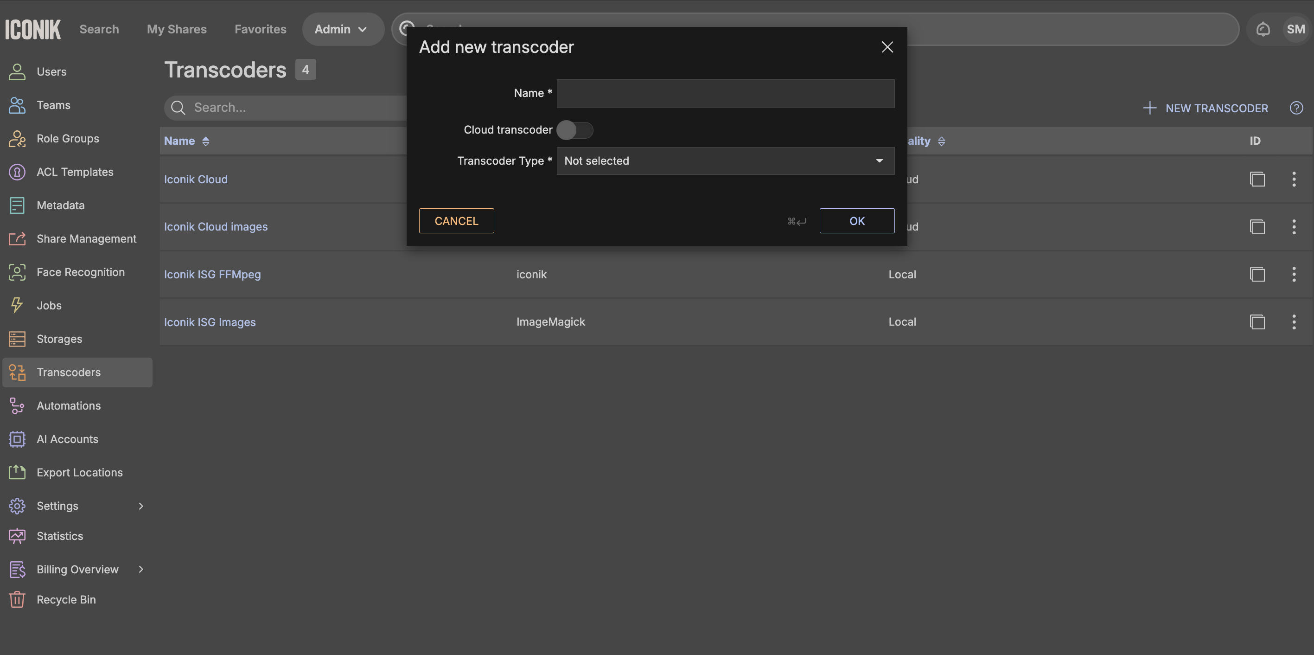Open the Admin dropdown menu
Viewport: 1314px width, 655px height.
pyautogui.click(x=341, y=29)
